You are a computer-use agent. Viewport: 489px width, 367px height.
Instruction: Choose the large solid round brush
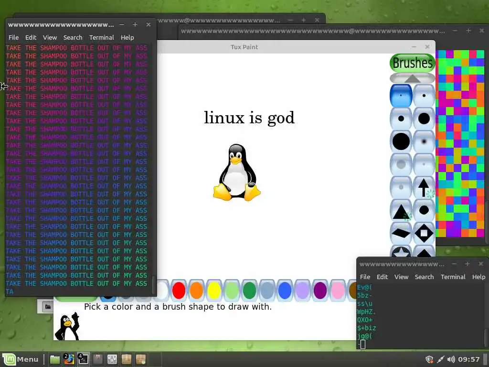pos(424,119)
